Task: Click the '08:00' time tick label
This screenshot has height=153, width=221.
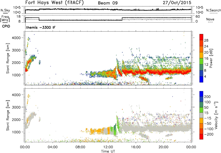Action: coord(80,147)
